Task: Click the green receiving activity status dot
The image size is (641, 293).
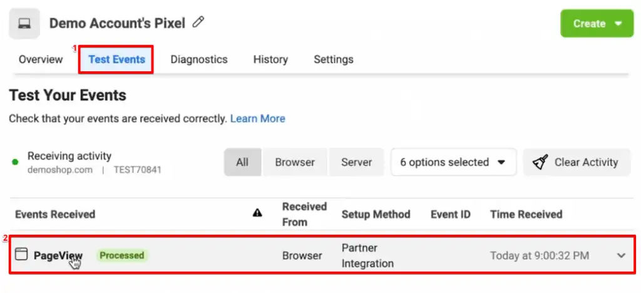Action: 15,162
